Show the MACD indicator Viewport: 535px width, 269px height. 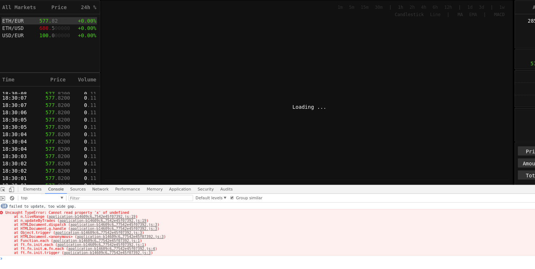[x=499, y=14]
